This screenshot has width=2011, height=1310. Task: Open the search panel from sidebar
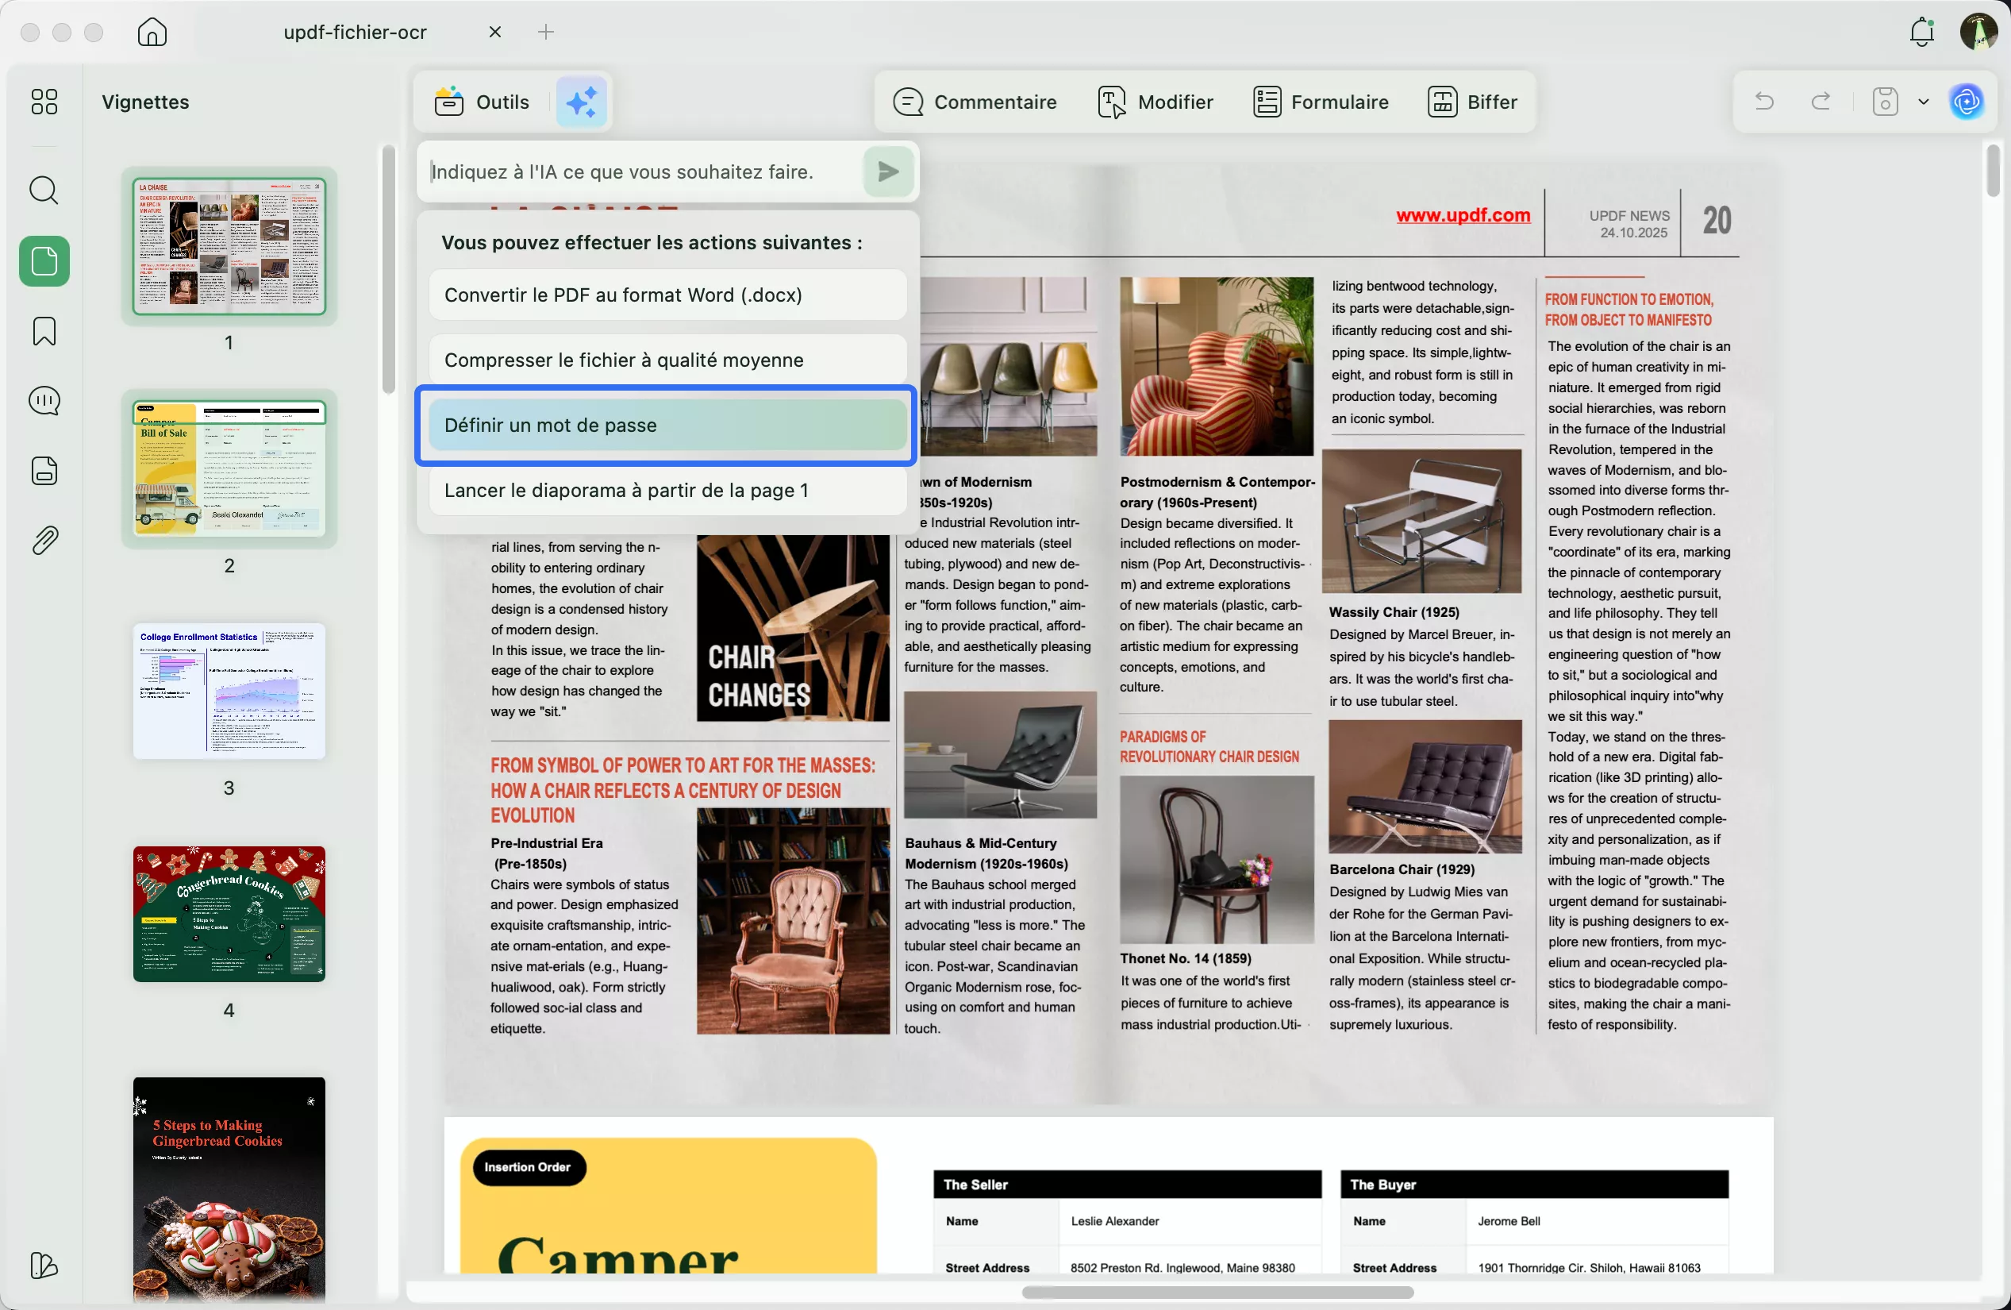44,191
